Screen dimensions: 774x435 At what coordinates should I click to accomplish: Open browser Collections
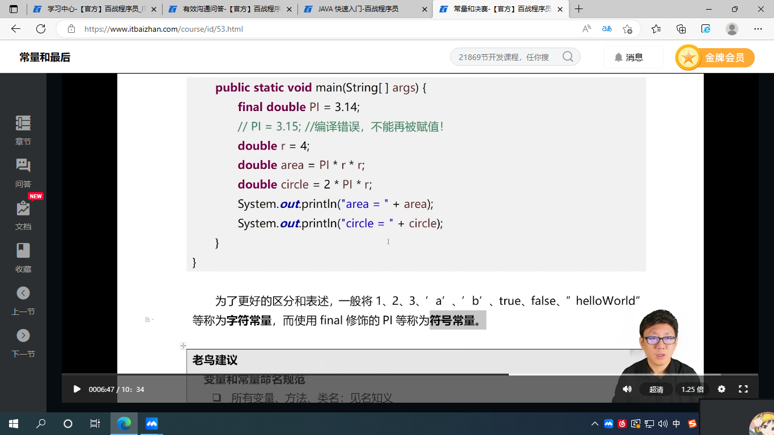click(681, 29)
